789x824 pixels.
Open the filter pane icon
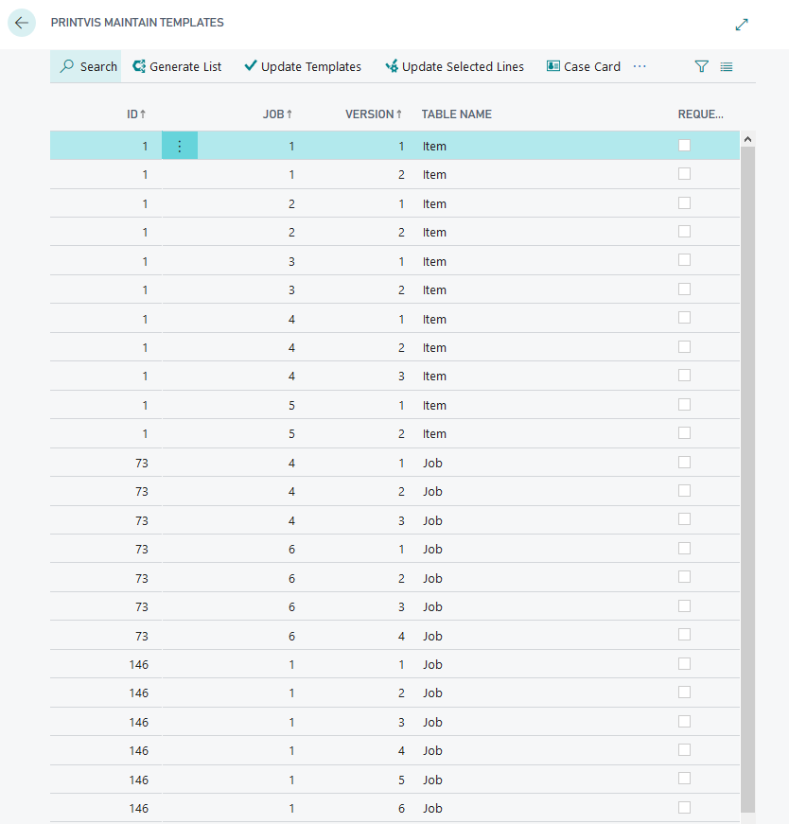(x=701, y=67)
